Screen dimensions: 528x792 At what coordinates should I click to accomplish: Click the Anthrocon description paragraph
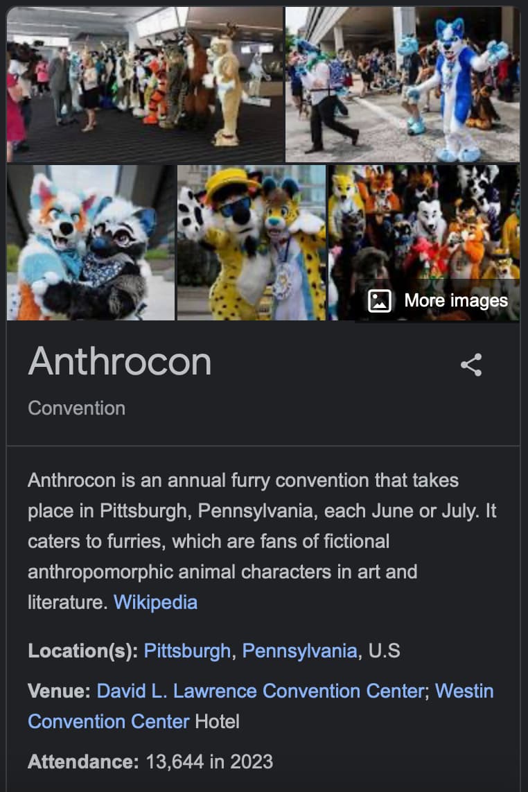tap(262, 541)
